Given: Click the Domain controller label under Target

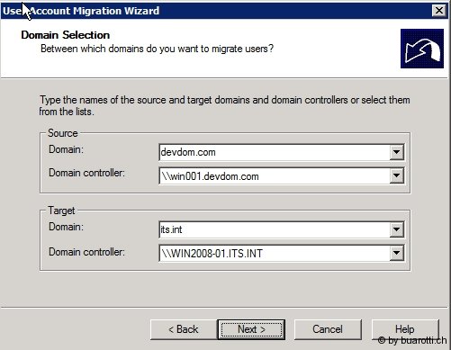Looking at the screenshot, I should pyautogui.click(x=86, y=252).
